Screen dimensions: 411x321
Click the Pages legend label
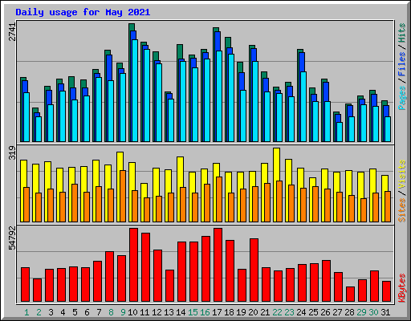[x=402, y=98]
